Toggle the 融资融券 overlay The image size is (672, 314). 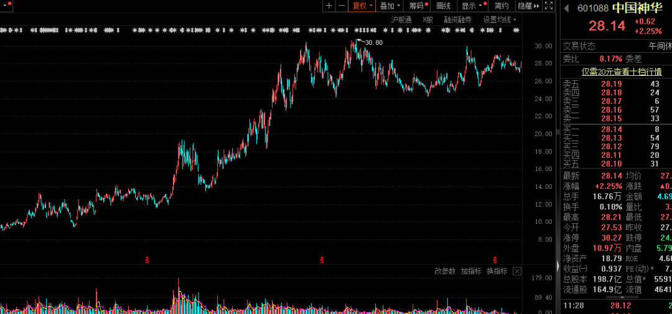pyautogui.click(x=457, y=20)
